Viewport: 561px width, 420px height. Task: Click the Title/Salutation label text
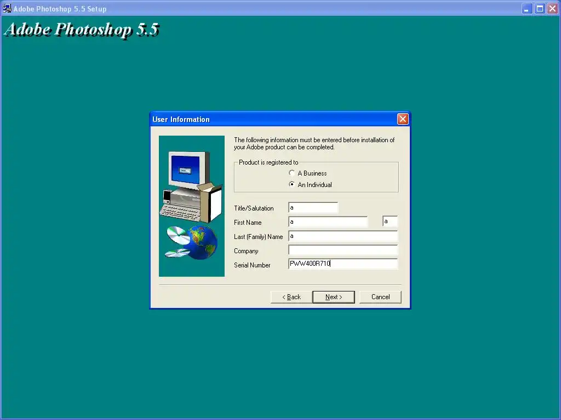[x=254, y=208]
